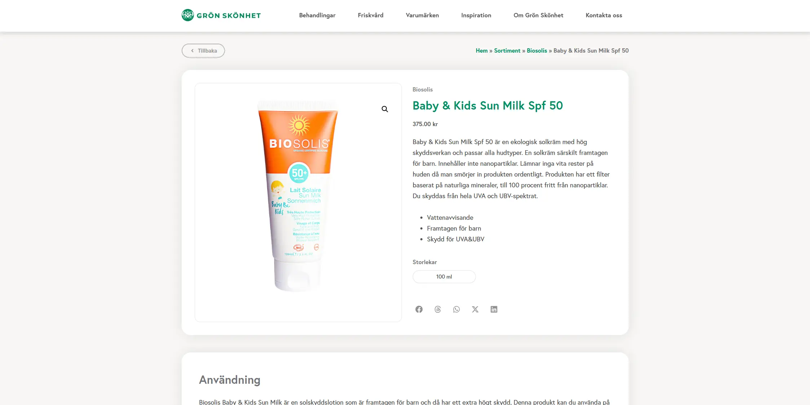The image size is (810, 405).
Task: Click the Grön Skönhet logo
Action: 221,15
